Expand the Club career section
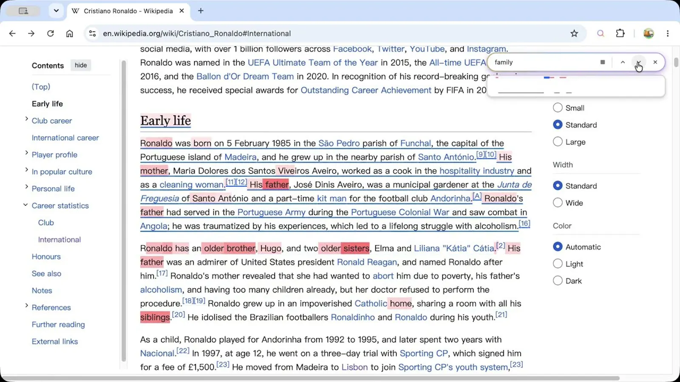 tap(26, 119)
